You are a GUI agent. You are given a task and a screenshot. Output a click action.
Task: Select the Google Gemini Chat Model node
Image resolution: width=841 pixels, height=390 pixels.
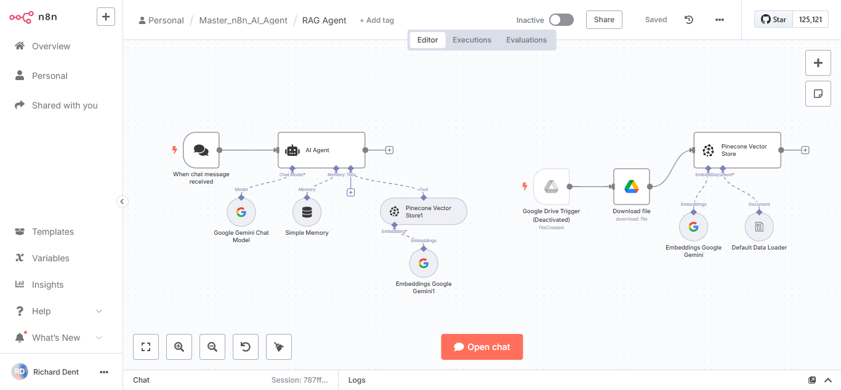pos(241,213)
